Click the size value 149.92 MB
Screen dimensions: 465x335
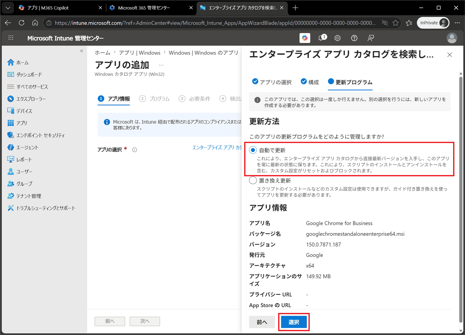point(318,276)
